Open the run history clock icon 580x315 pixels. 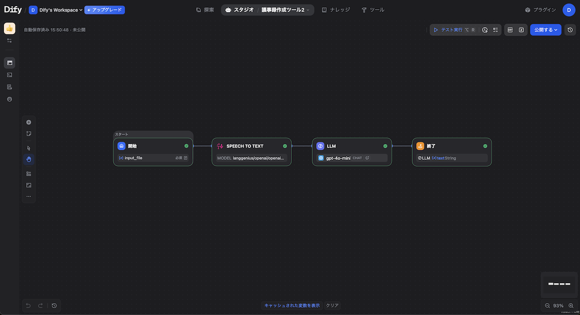click(485, 30)
